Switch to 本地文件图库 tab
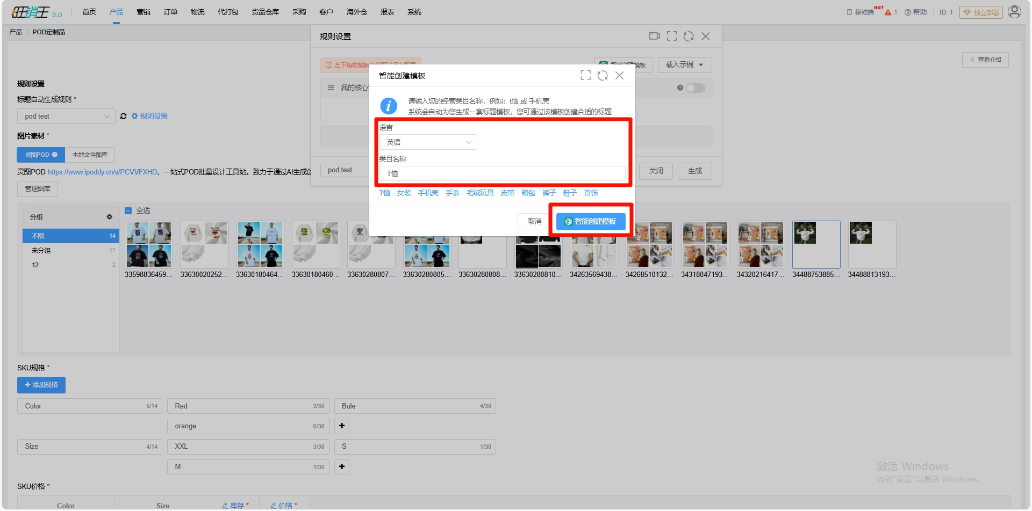 (x=90, y=155)
